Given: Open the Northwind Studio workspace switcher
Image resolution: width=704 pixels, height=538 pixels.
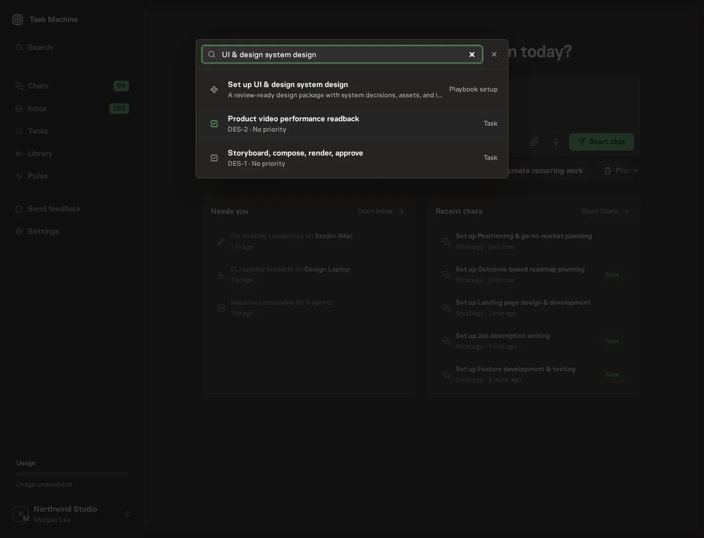Looking at the screenshot, I should pos(72,514).
